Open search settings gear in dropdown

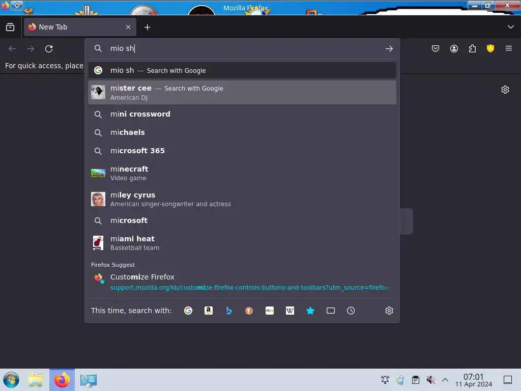[x=389, y=311]
